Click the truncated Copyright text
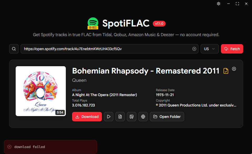 [196, 105]
